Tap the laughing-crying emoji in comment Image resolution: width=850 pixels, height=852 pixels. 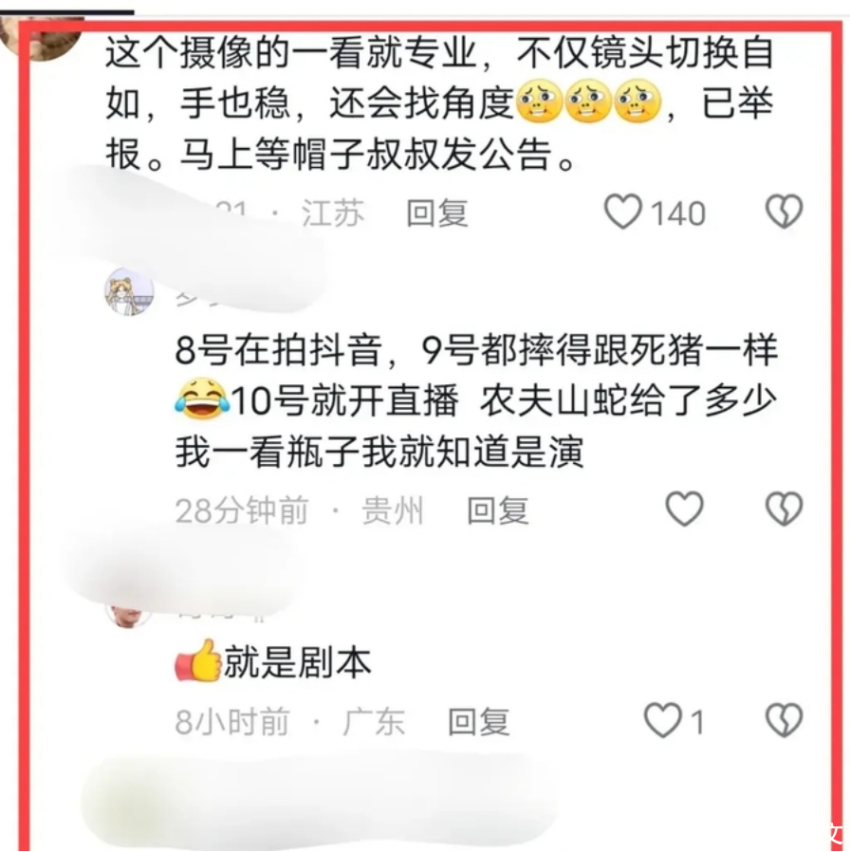[x=202, y=398]
